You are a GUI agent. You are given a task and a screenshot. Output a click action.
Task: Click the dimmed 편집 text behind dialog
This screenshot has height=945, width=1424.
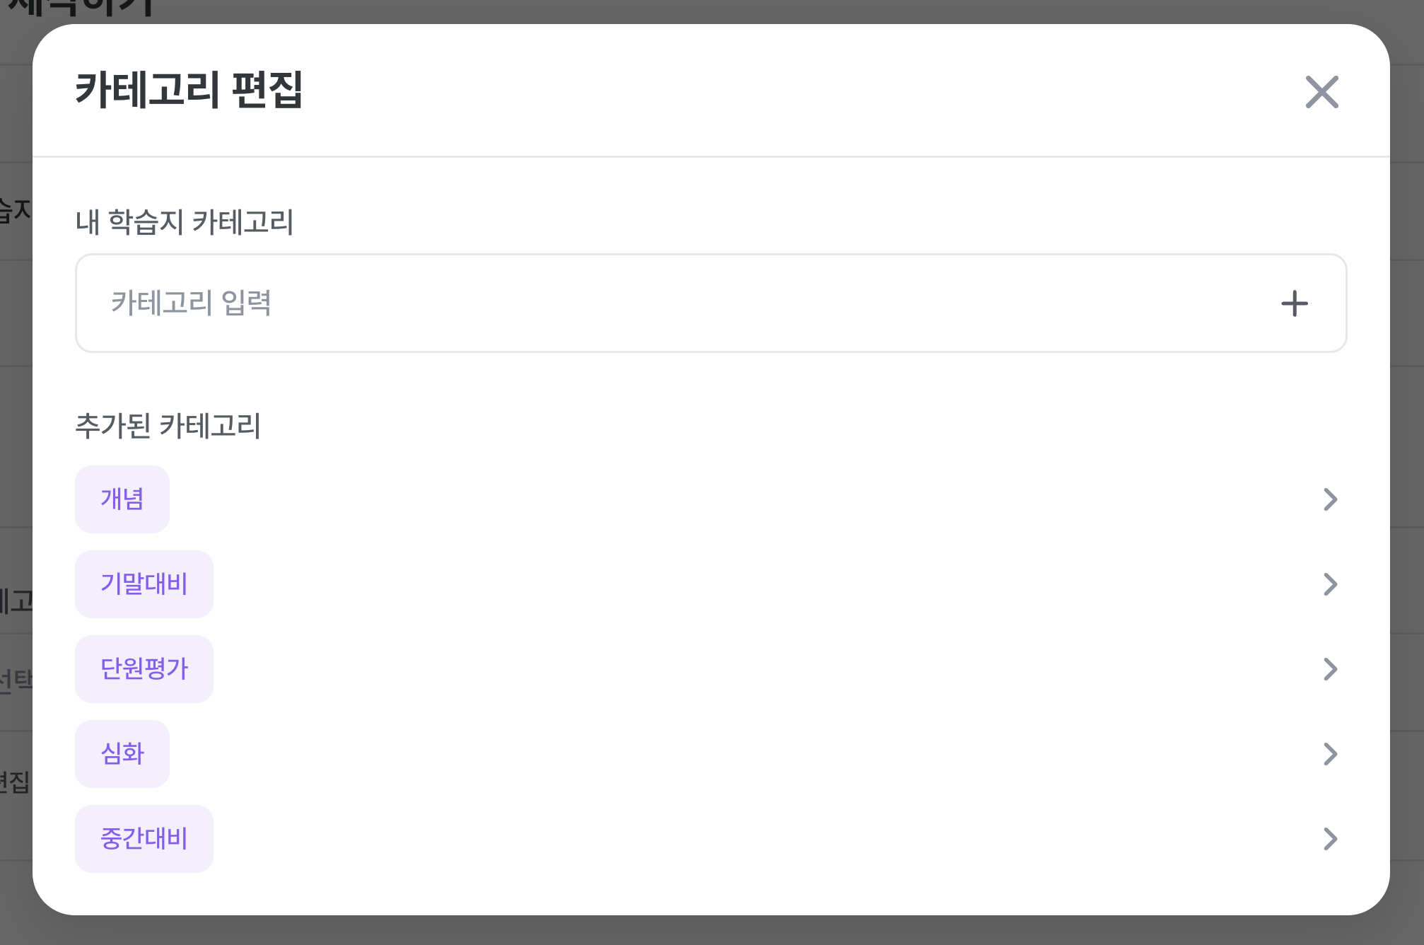(14, 782)
